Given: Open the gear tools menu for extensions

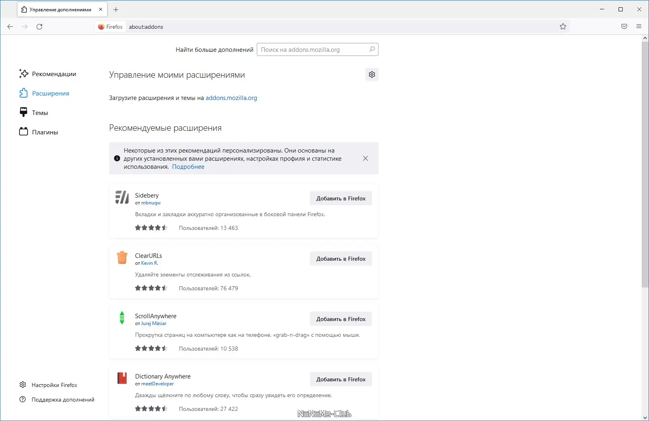Looking at the screenshot, I should pos(372,74).
